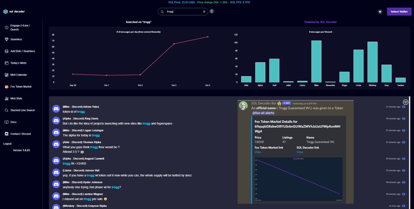Click message "The alpha for today is trogg"
This screenshot has height=209, width=414.
tap(81, 135)
